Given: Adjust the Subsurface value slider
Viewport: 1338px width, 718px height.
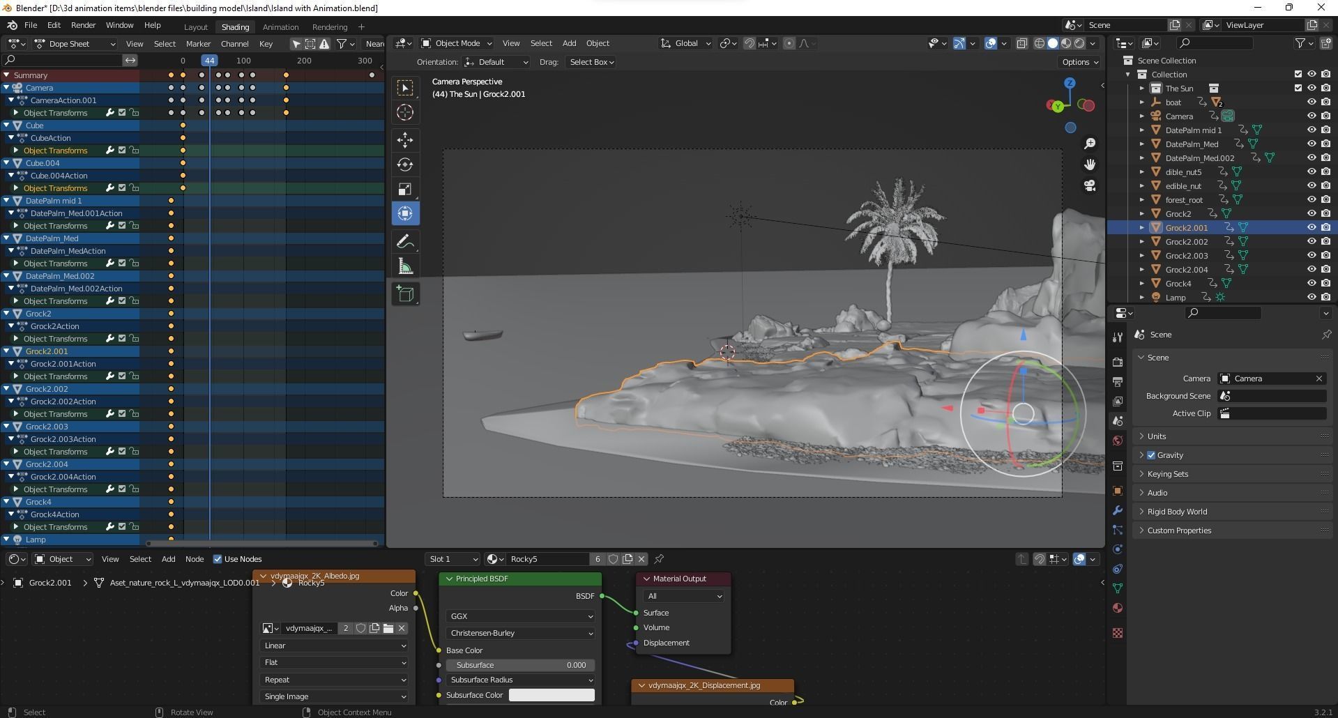Looking at the screenshot, I should pyautogui.click(x=520, y=665).
